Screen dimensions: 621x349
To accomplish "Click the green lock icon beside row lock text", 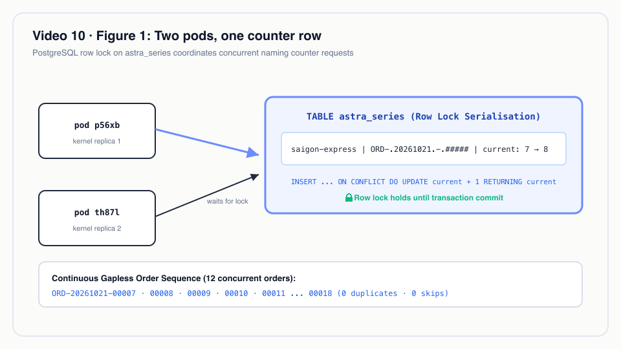I will [x=349, y=198].
